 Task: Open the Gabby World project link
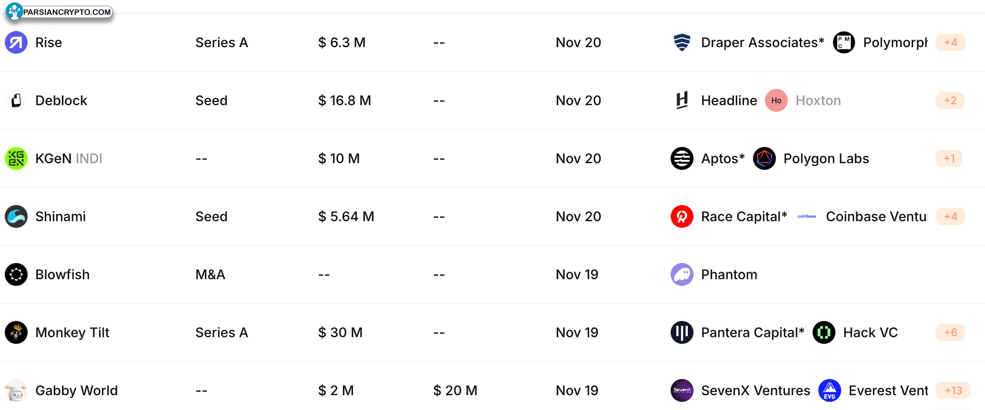(x=76, y=390)
